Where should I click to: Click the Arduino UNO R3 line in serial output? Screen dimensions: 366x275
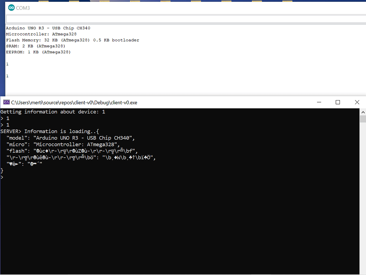(48, 28)
